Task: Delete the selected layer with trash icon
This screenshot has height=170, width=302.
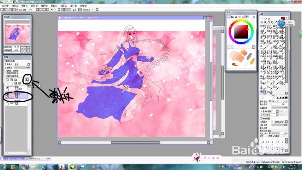Action: tap(19, 83)
